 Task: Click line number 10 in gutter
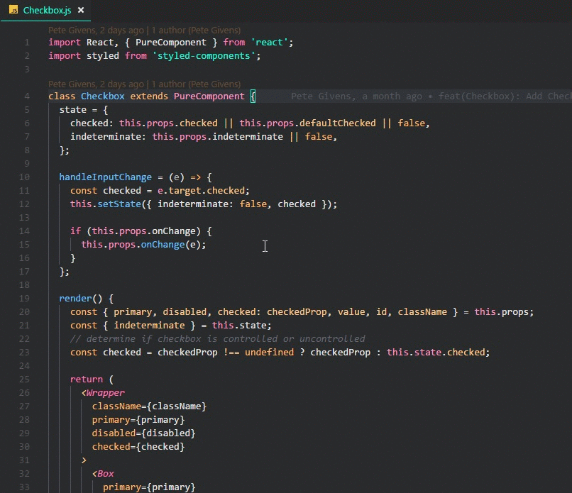(x=24, y=177)
